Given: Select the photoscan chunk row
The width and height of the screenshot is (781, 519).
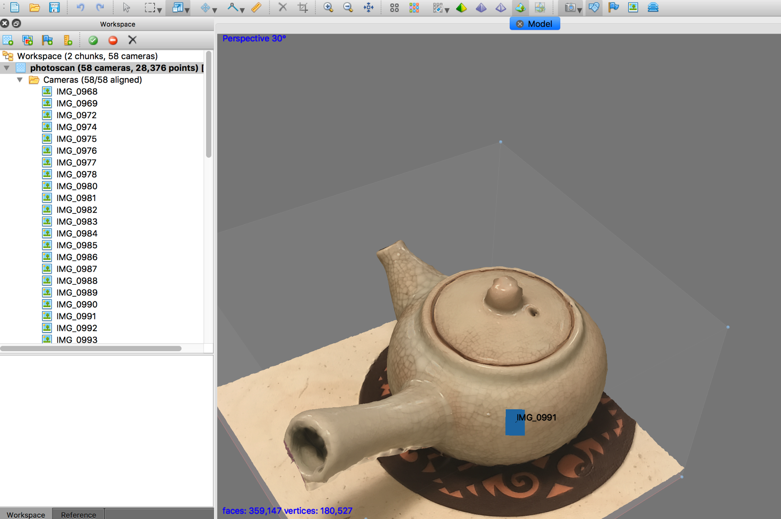Looking at the screenshot, I should [x=102, y=68].
